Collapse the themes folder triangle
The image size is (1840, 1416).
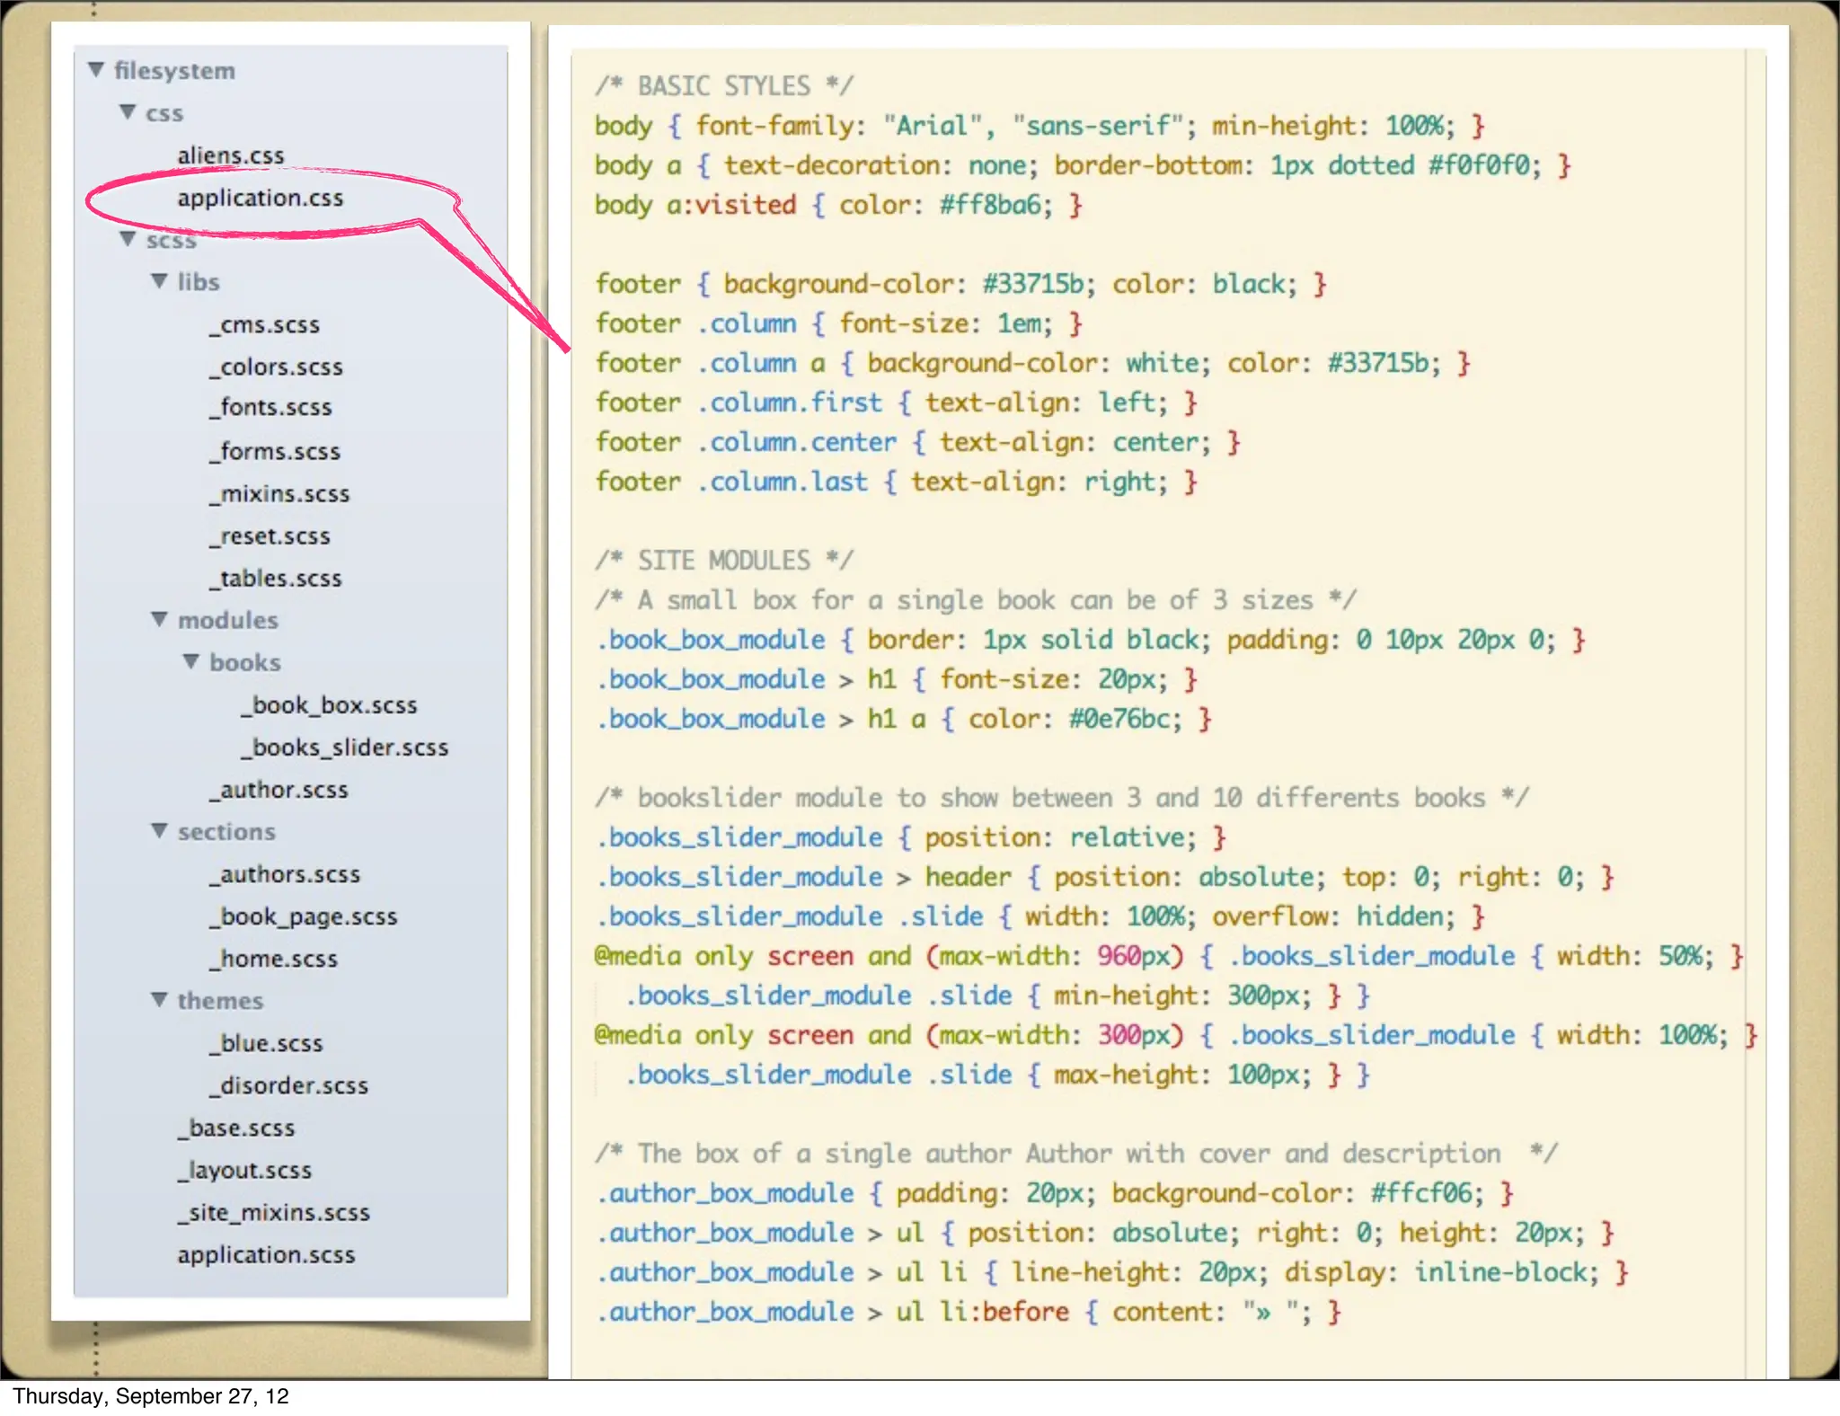tap(160, 999)
